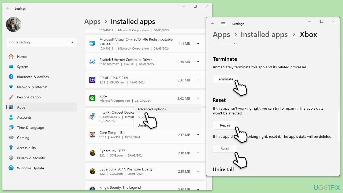Go back using the arrow in Xbox settings window
343x193 pixels.
(x=212, y=24)
